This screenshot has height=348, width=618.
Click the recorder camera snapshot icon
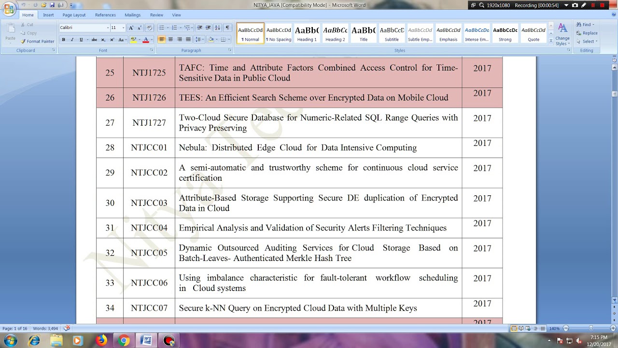(x=575, y=5)
